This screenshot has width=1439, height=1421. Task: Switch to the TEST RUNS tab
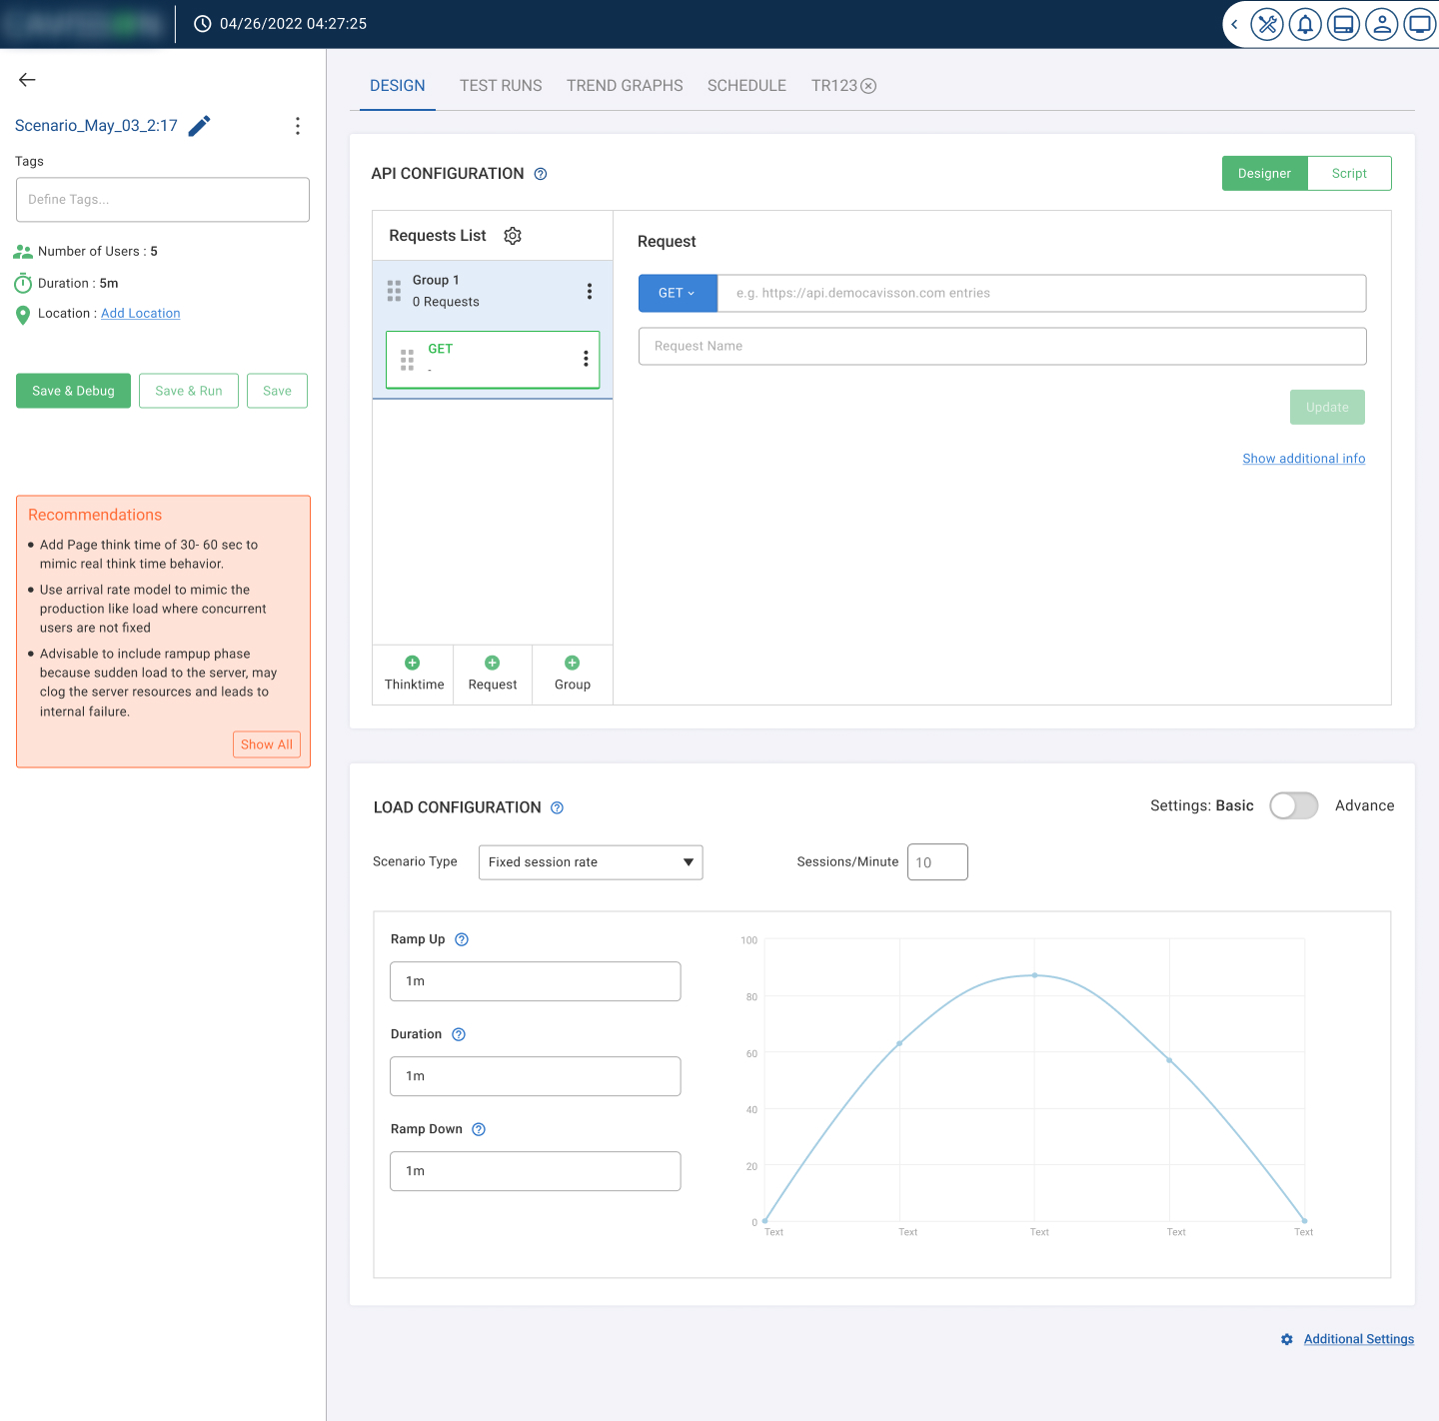(x=501, y=86)
